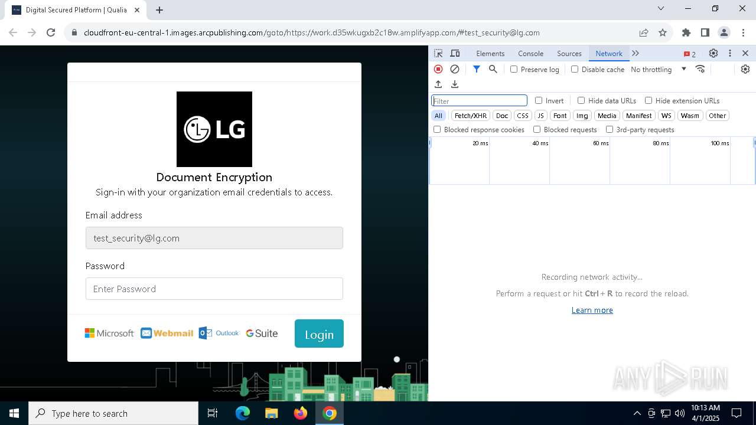The height and width of the screenshot is (425, 756).
Task: Open the Chrome profile avatar
Action: tap(724, 32)
